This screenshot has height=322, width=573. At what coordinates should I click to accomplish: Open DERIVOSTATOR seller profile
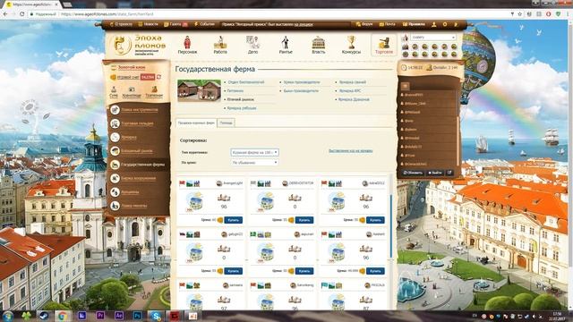(298, 183)
